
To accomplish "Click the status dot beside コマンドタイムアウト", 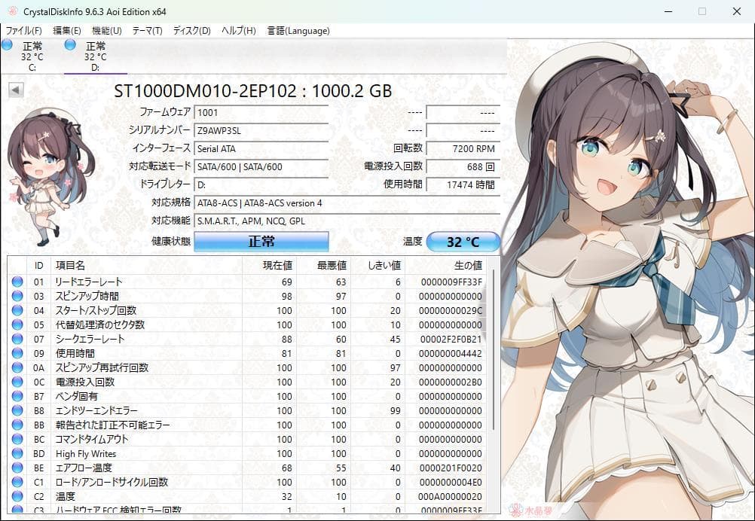I will coord(17,439).
